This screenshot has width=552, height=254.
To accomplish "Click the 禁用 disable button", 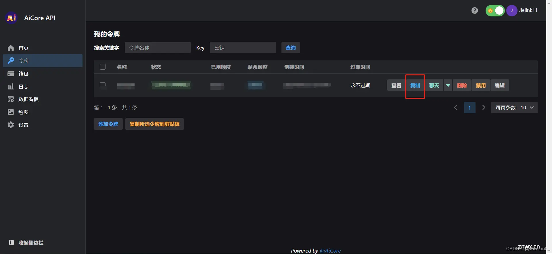I will point(481,85).
